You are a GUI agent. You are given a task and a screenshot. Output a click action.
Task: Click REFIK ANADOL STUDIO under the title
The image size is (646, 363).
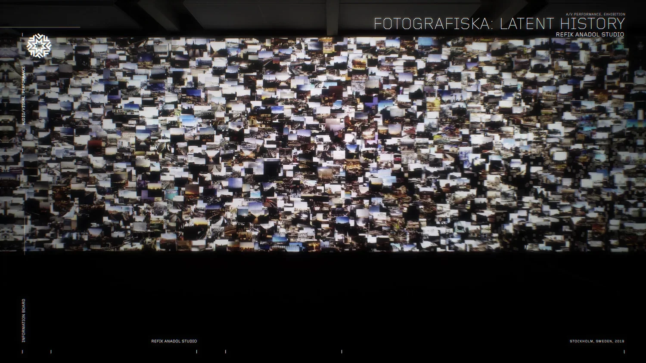[590, 34]
